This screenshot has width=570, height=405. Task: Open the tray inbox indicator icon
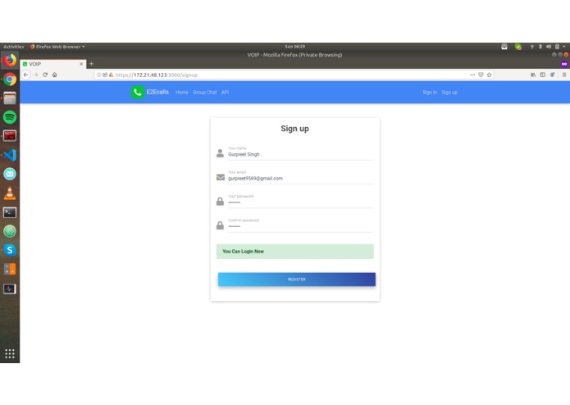point(504,47)
